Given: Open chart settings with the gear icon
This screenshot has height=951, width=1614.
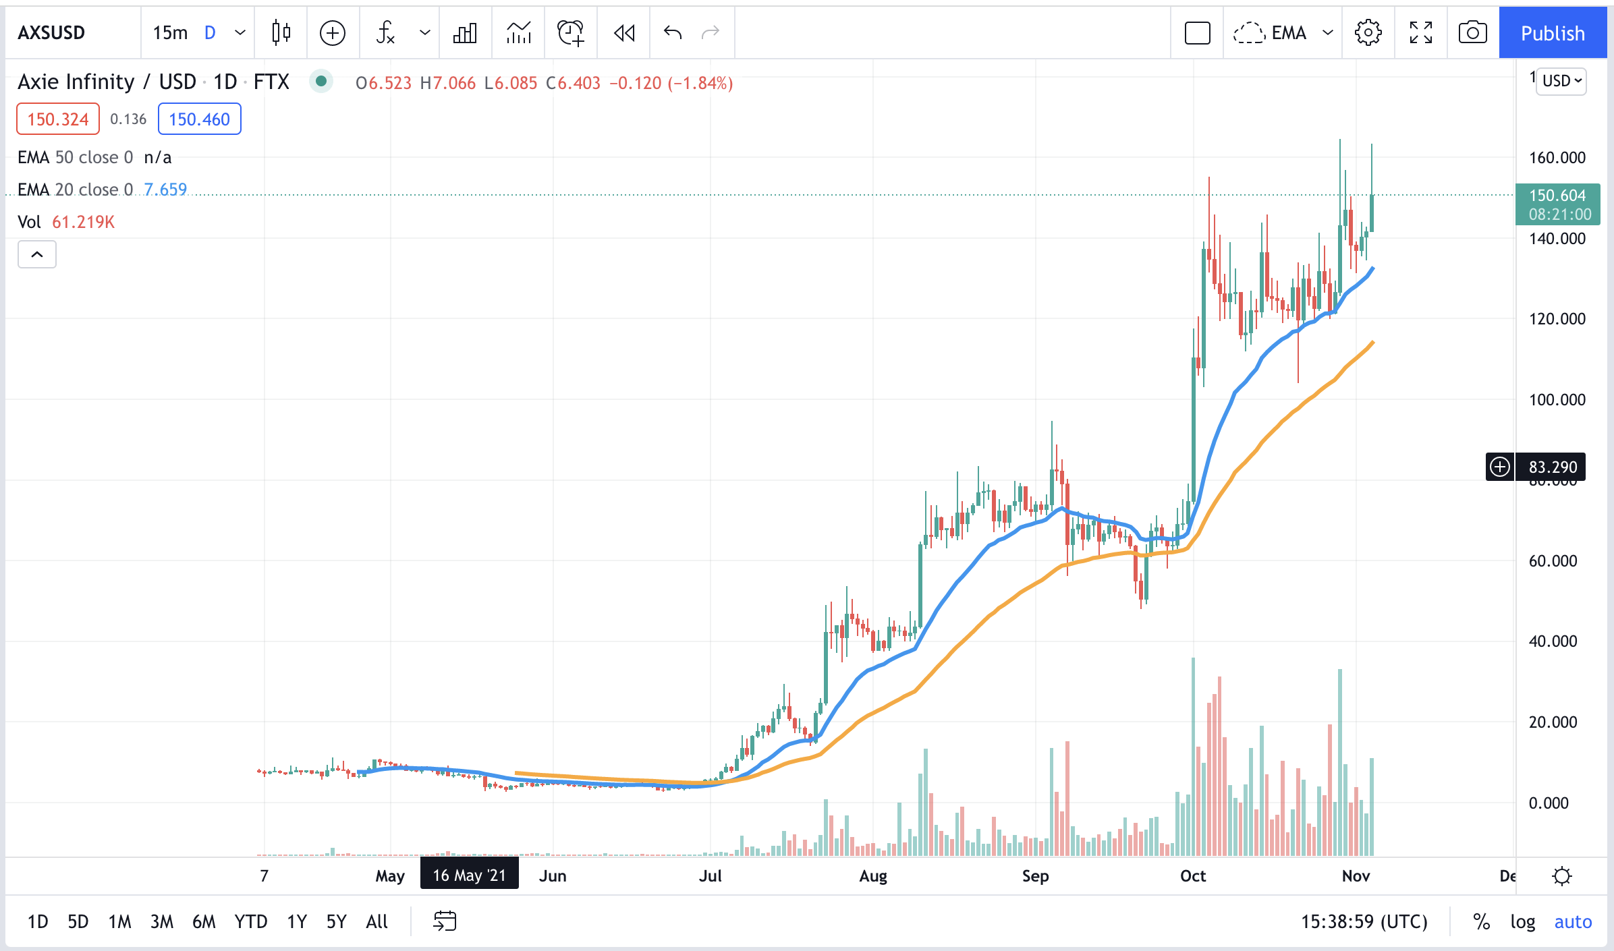Looking at the screenshot, I should [1368, 32].
